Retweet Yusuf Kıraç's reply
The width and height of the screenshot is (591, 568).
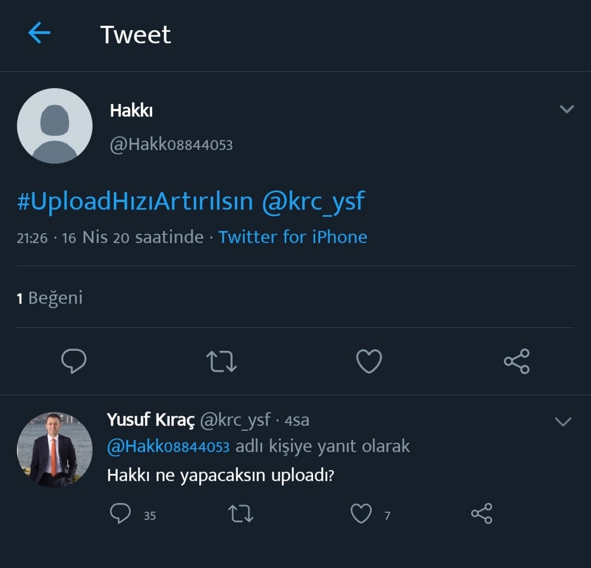click(240, 514)
